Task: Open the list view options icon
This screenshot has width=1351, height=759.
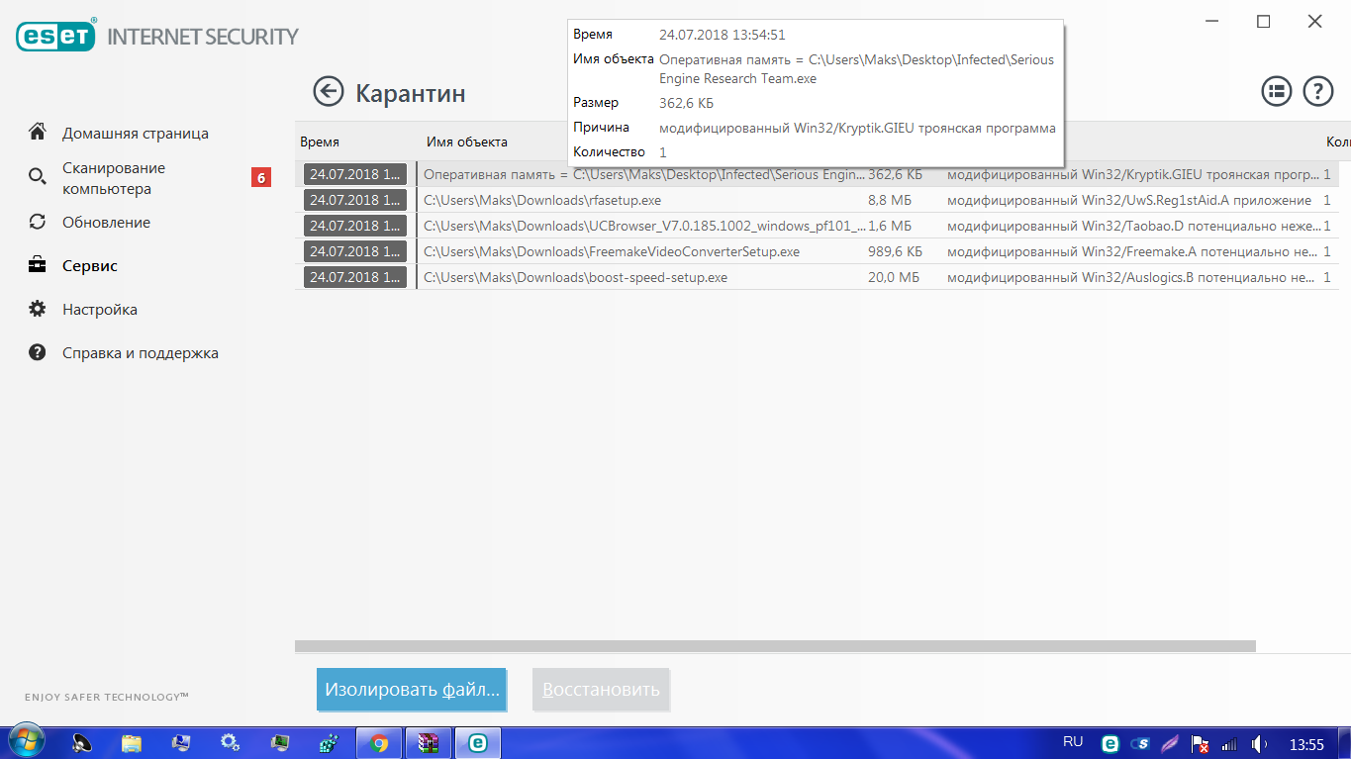Action: click(1277, 92)
